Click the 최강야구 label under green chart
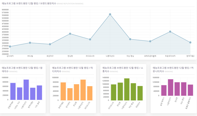 [138, 105]
